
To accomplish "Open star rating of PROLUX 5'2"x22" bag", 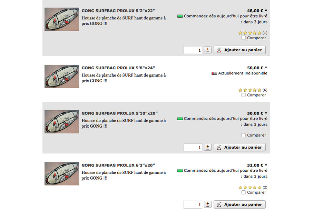I will click(250, 33).
